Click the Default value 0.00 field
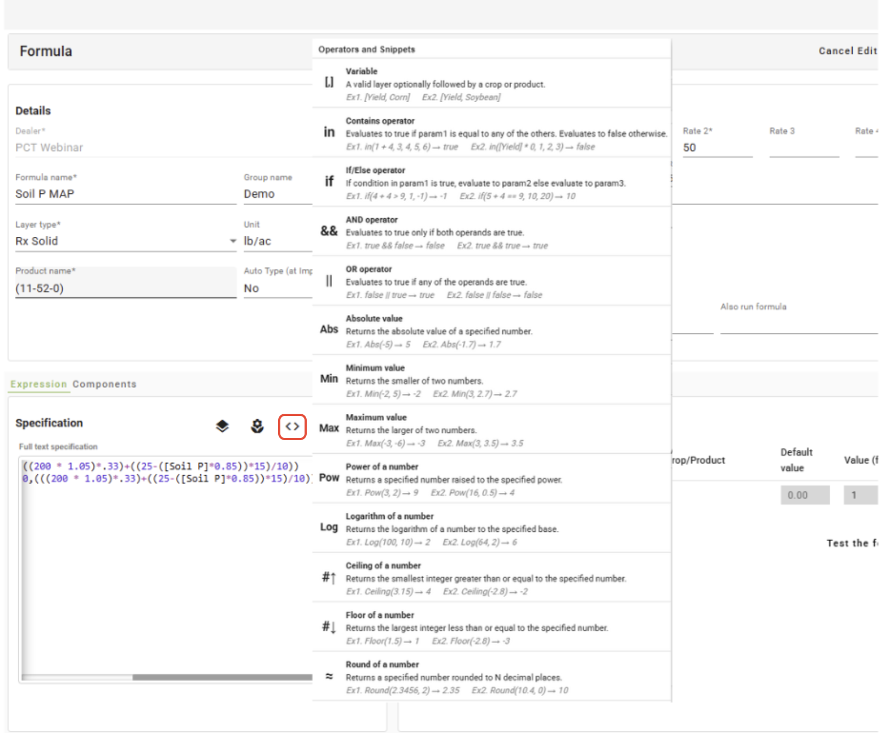The image size is (890, 733). 805,495
